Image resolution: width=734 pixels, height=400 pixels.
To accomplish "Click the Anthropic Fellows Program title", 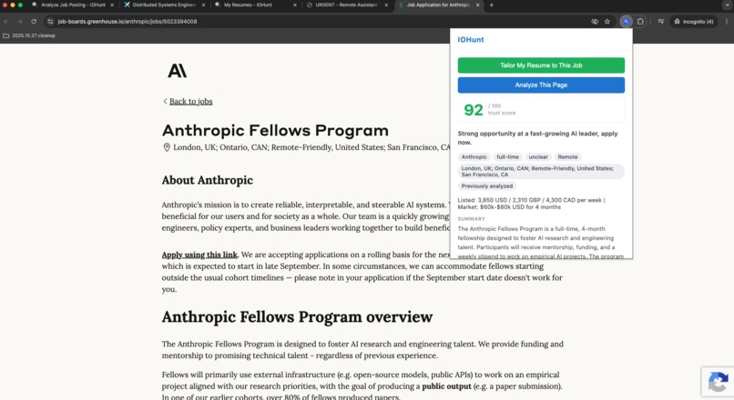I will [275, 130].
